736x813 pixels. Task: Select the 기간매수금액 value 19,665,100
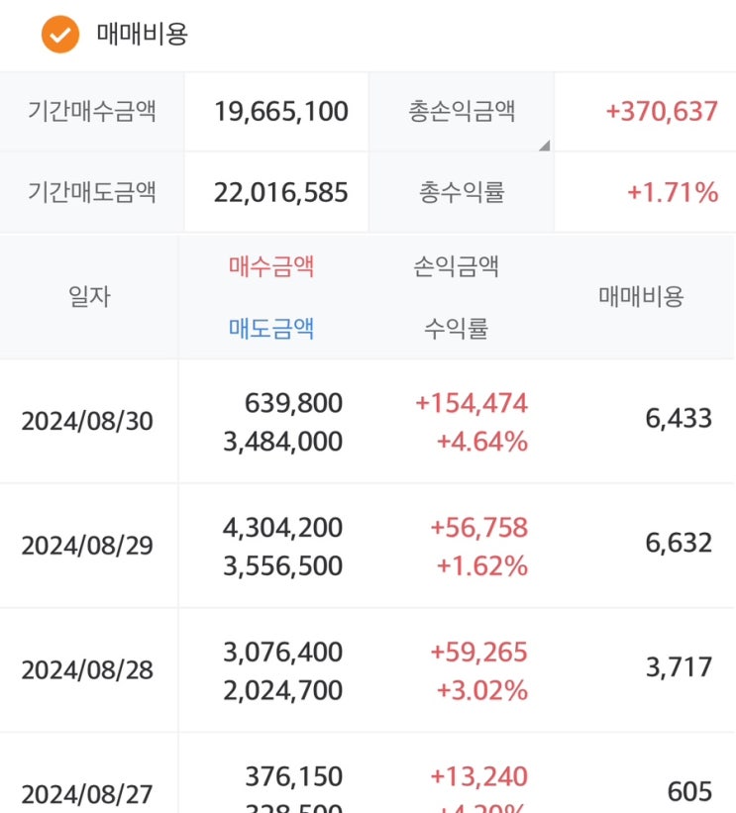[280, 111]
